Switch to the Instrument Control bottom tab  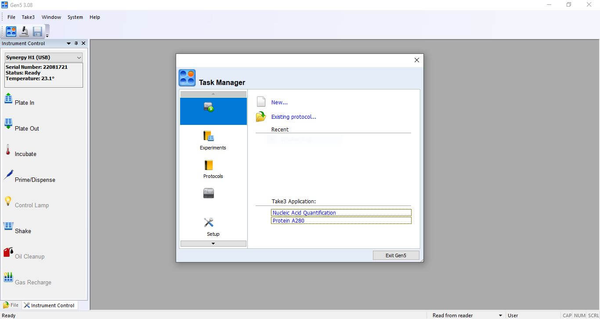tap(49, 305)
